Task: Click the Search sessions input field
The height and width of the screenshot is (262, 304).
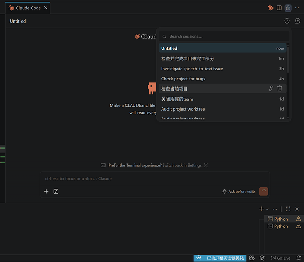Action: tap(224, 36)
